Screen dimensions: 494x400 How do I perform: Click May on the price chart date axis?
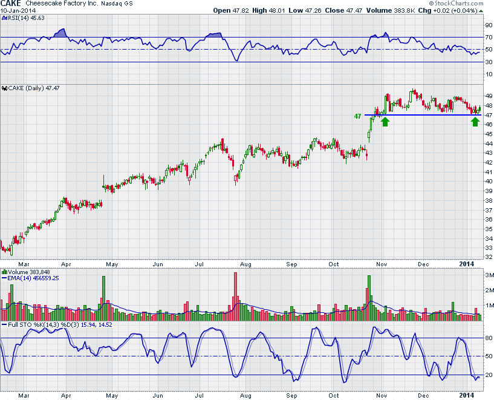point(112,264)
